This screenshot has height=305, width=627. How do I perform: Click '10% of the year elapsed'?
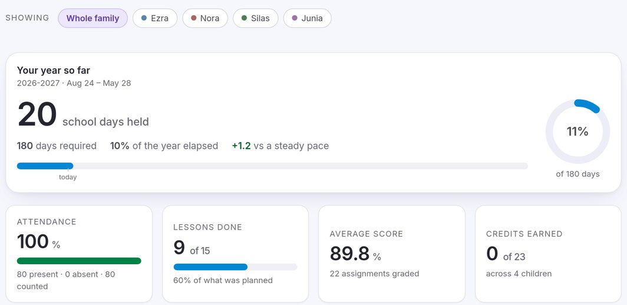pos(164,146)
